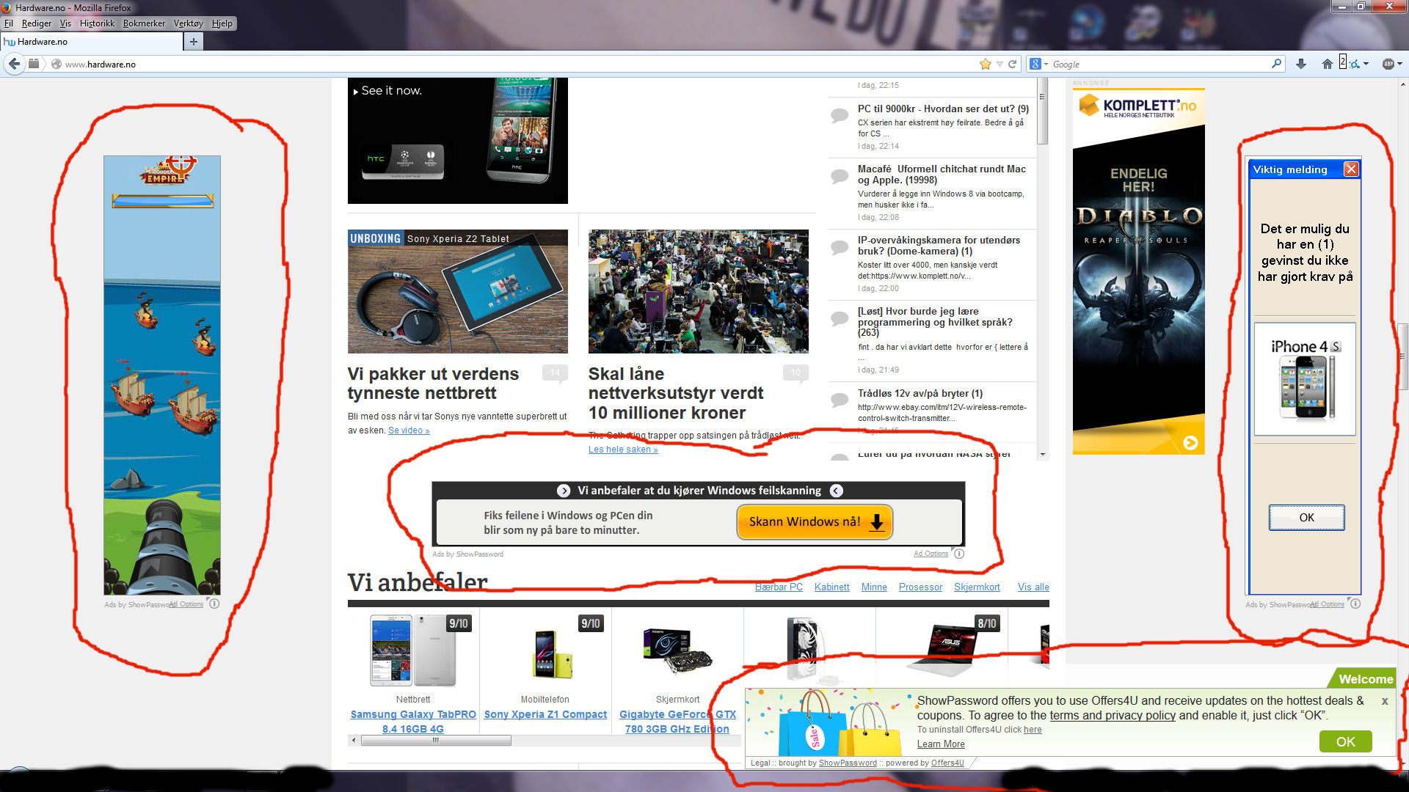Open IP-overvåkingskamera forum thread

pos(939,246)
